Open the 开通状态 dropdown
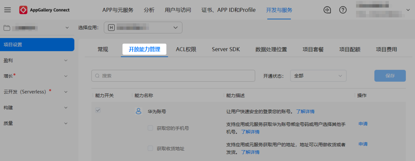 click(x=318, y=75)
